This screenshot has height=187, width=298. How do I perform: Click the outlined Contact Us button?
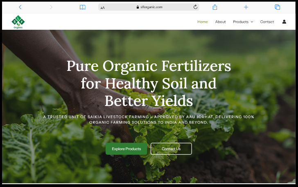coord(171,149)
